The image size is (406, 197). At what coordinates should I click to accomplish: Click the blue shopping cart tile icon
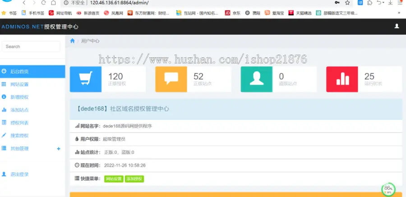point(86,79)
